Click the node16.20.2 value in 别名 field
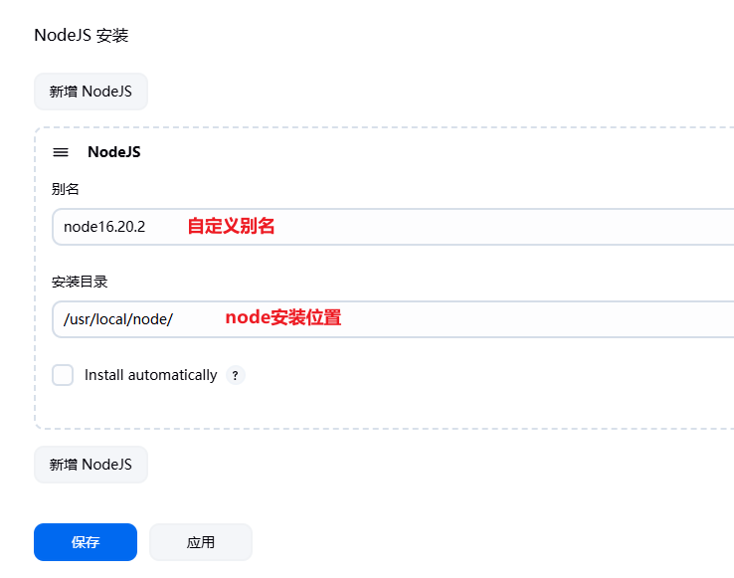Image resolution: width=734 pixels, height=578 pixels. click(104, 227)
